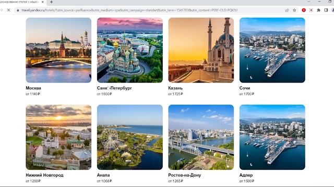
Task: Share this page using the share icon
Action: pyautogui.click(x=287, y=10)
